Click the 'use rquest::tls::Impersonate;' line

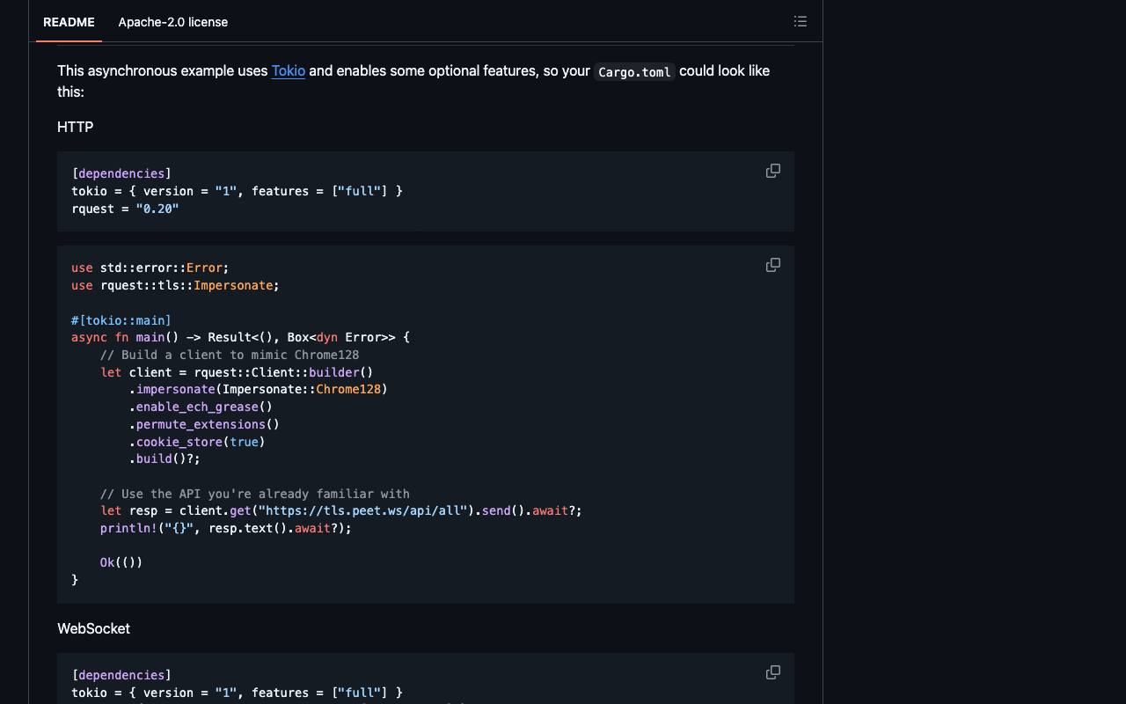click(175, 285)
